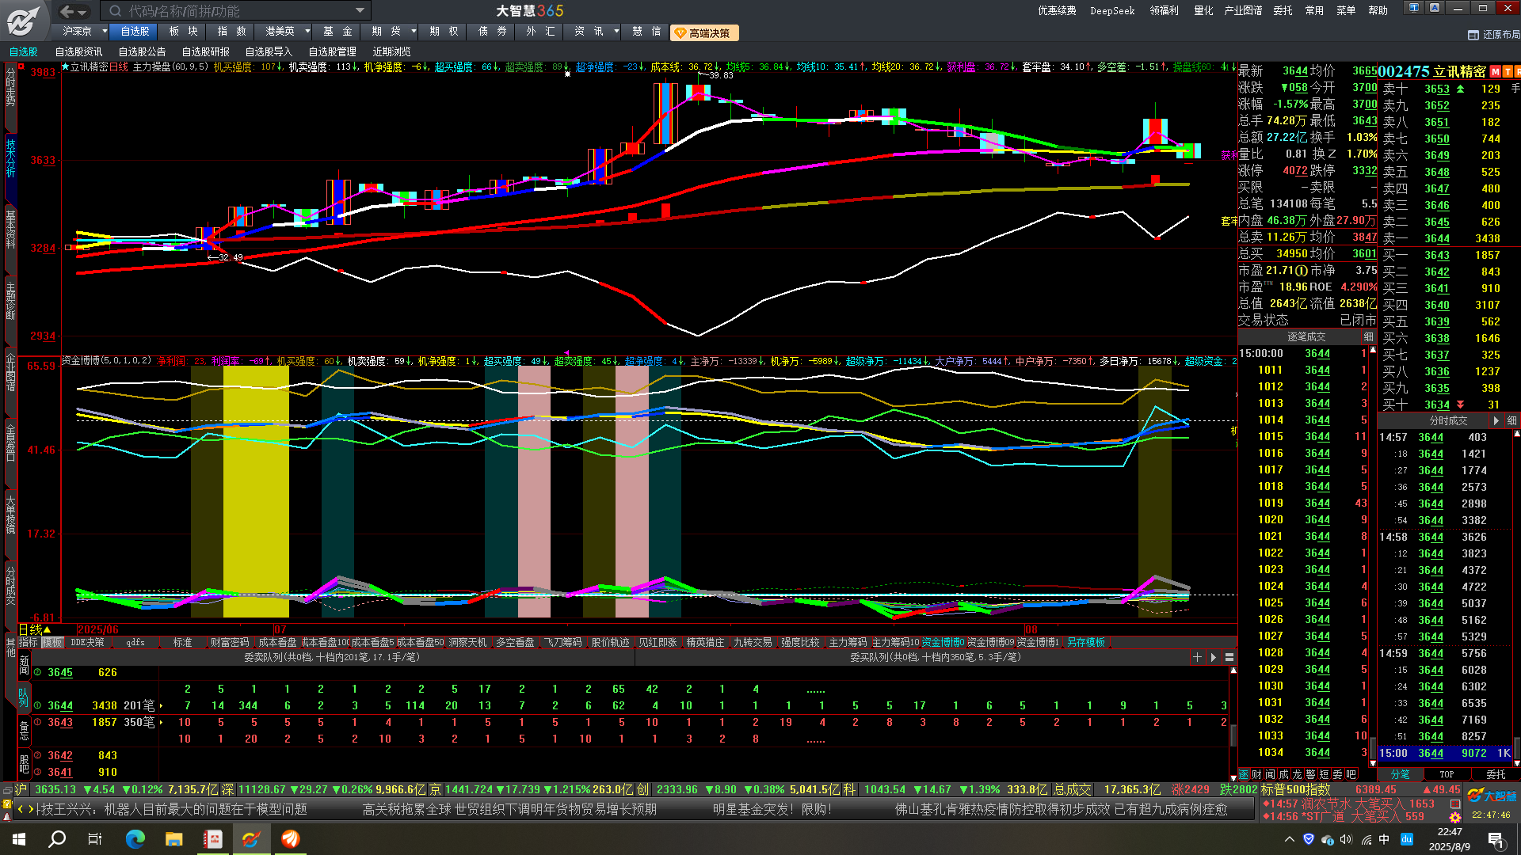
Task: Select the 飞刀筹码 indicator template tab
Action: (x=562, y=643)
